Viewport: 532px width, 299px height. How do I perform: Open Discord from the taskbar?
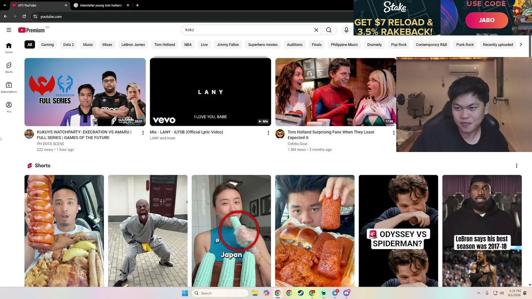tap(347, 293)
